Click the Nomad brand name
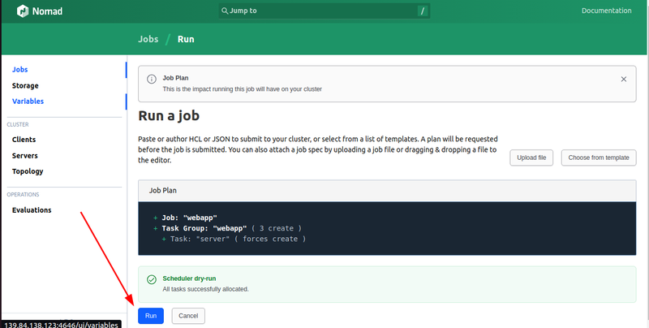This screenshot has width=649, height=328. tap(47, 11)
